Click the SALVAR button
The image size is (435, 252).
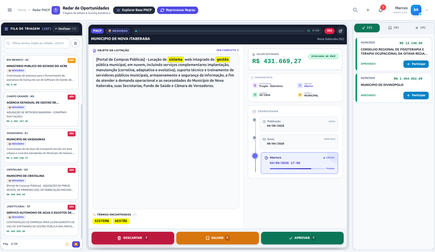coord(218,238)
